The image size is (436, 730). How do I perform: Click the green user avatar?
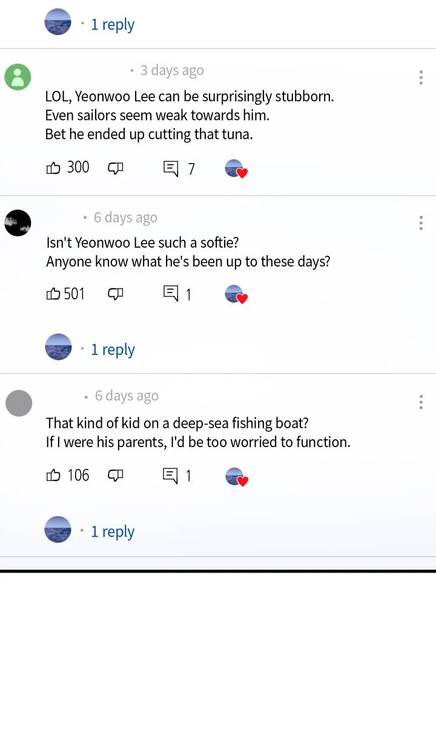[x=18, y=77]
